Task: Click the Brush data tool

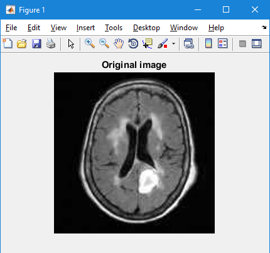Action: pyautogui.click(x=163, y=43)
